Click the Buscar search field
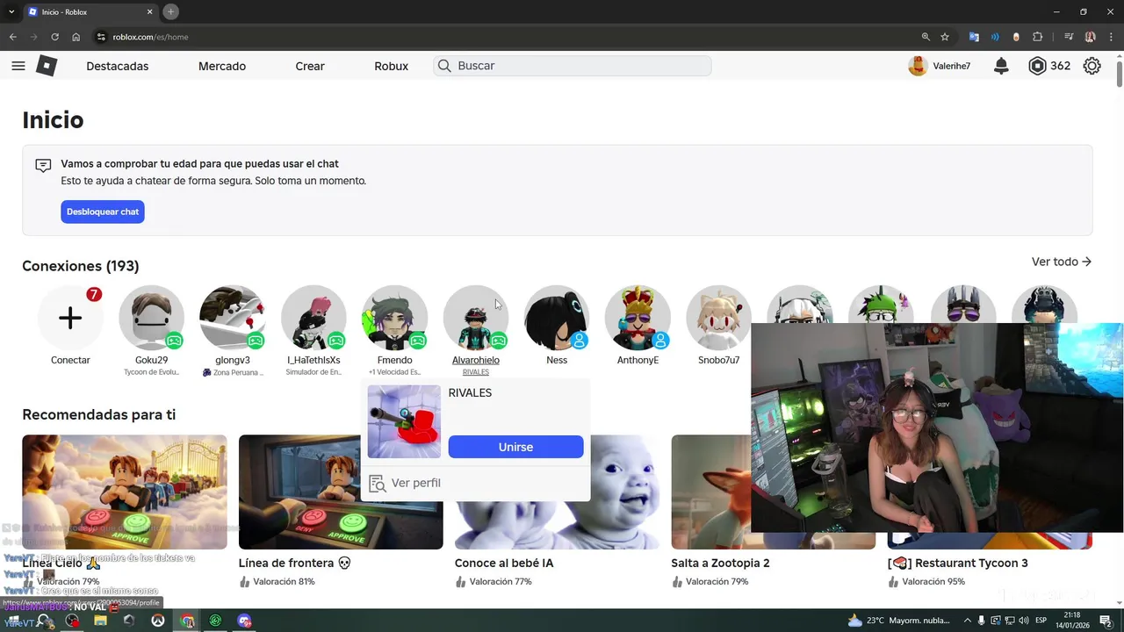The image size is (1124, 632). tap(573, 66)
